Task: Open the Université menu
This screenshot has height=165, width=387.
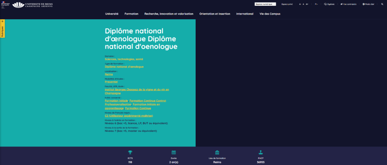Action: (112, 14)
